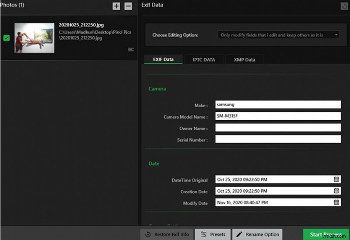Open calendar picker for Modify Date
The width and height of the screenshot is (350, 240).
click(x=336, y=202)
